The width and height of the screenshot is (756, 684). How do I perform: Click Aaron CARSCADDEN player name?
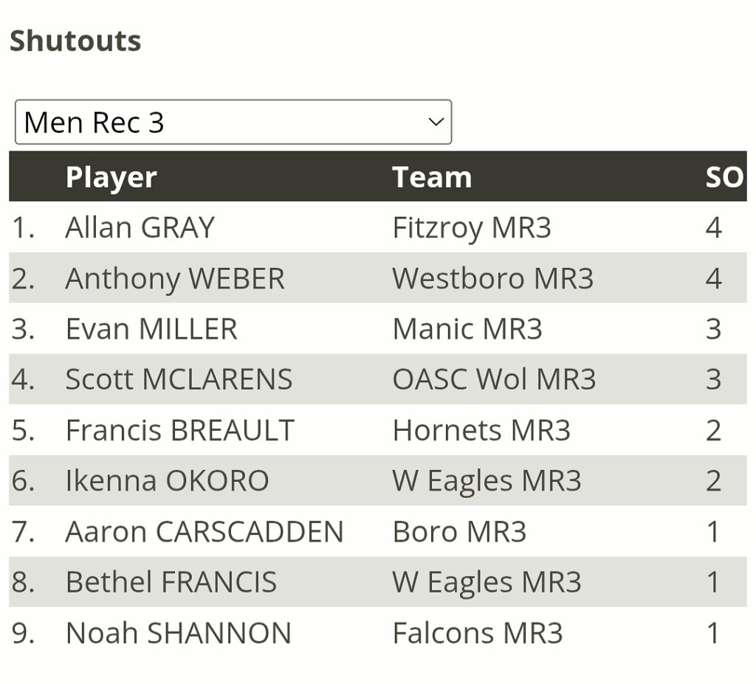click(205, 532)
